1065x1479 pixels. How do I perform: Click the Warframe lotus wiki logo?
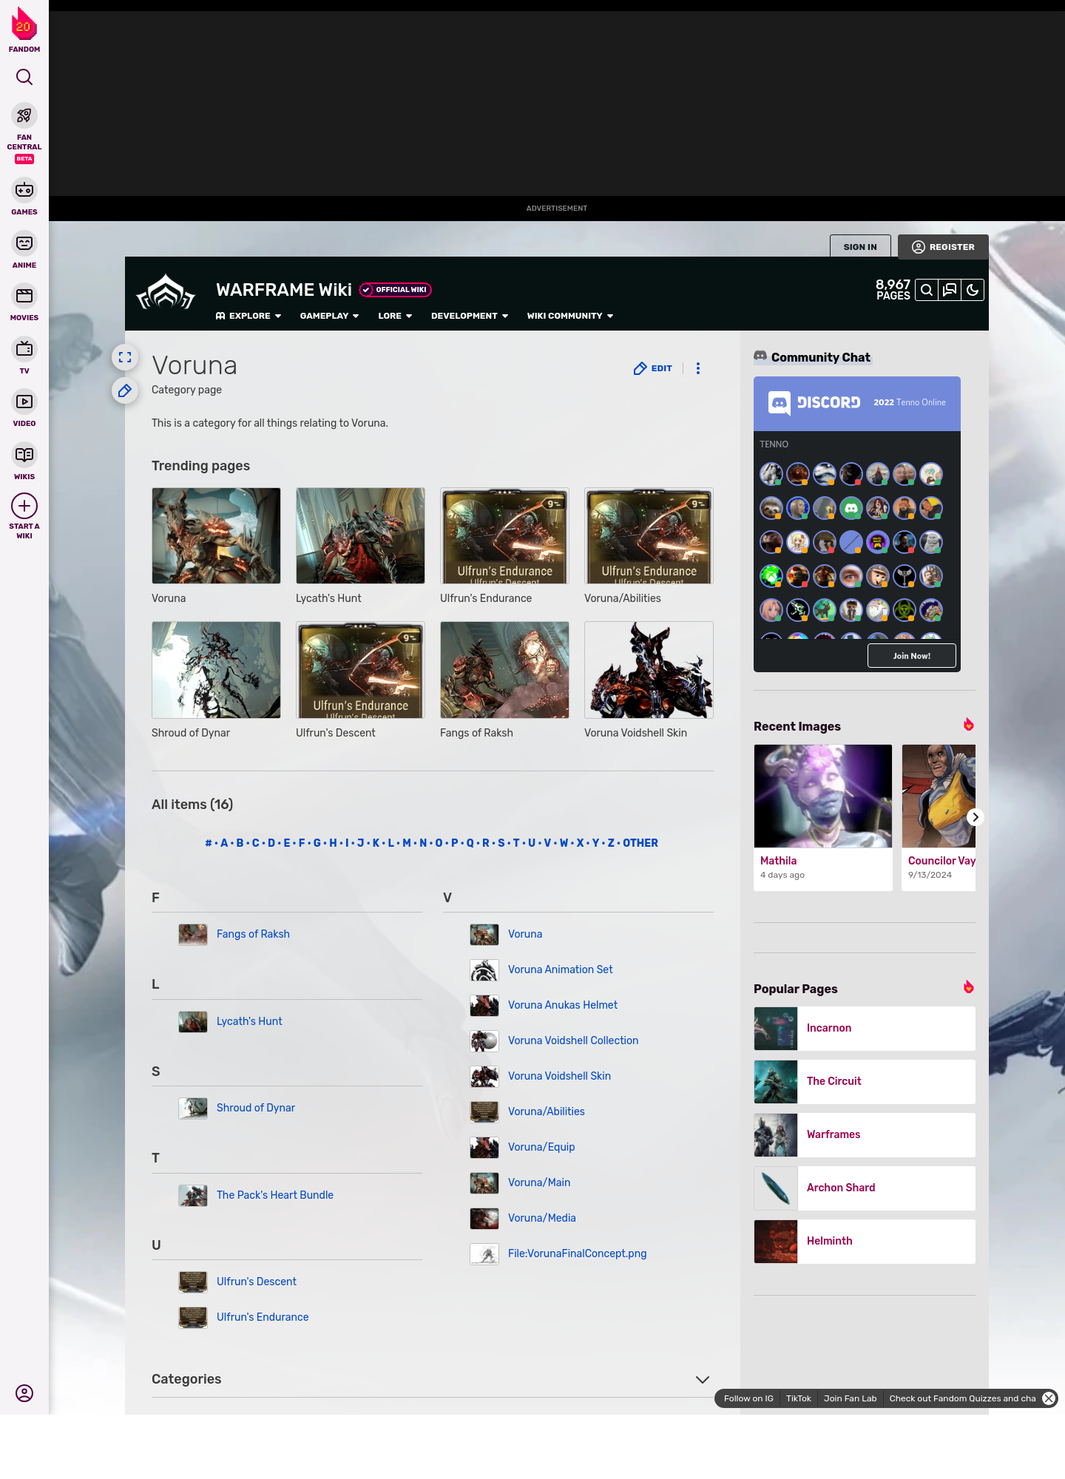point(166,293)
